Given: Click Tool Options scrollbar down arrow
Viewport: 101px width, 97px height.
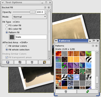Looking at the screenshot, I should (49, 58).
